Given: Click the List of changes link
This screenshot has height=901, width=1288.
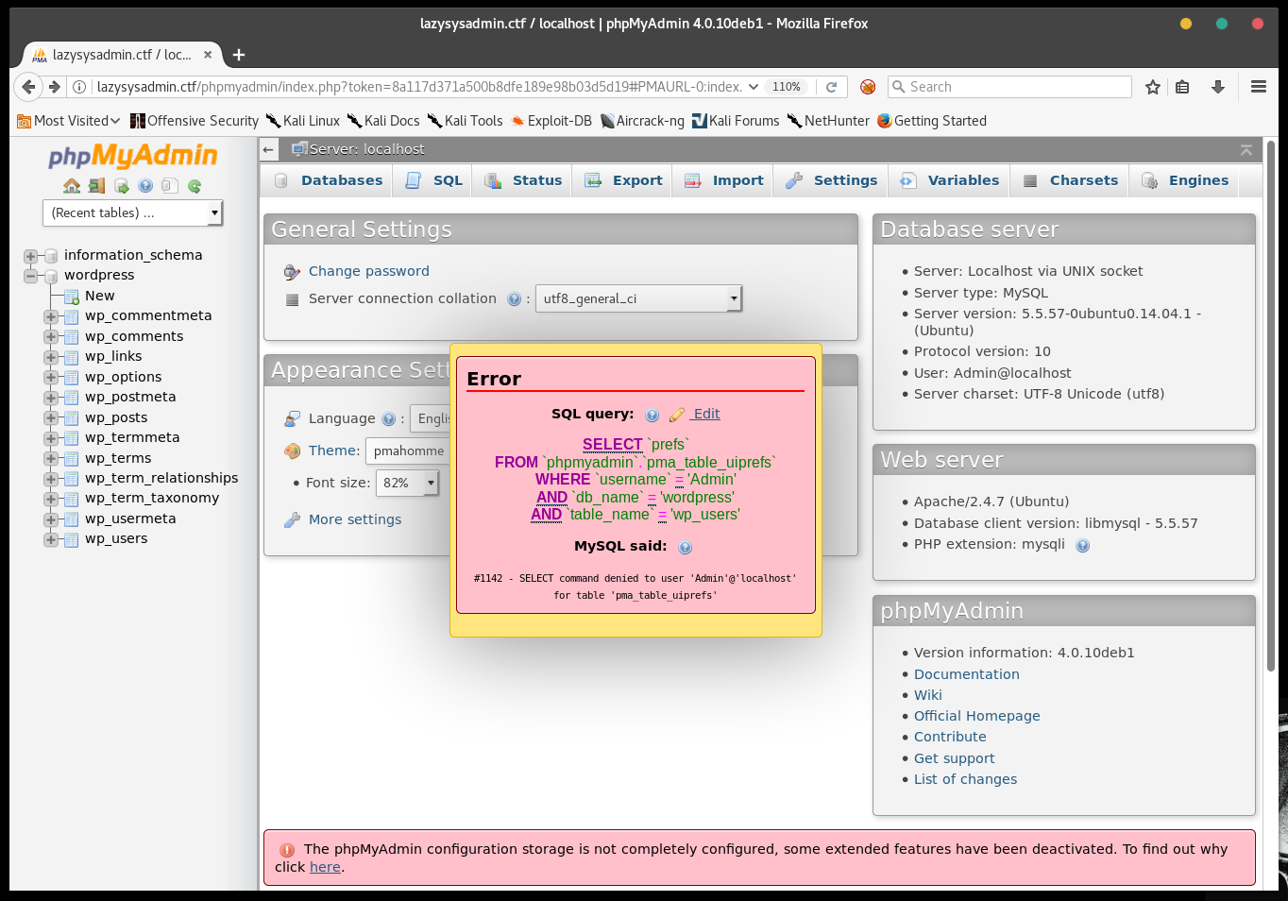Looking at the screenshot, I should pos(966,780).
